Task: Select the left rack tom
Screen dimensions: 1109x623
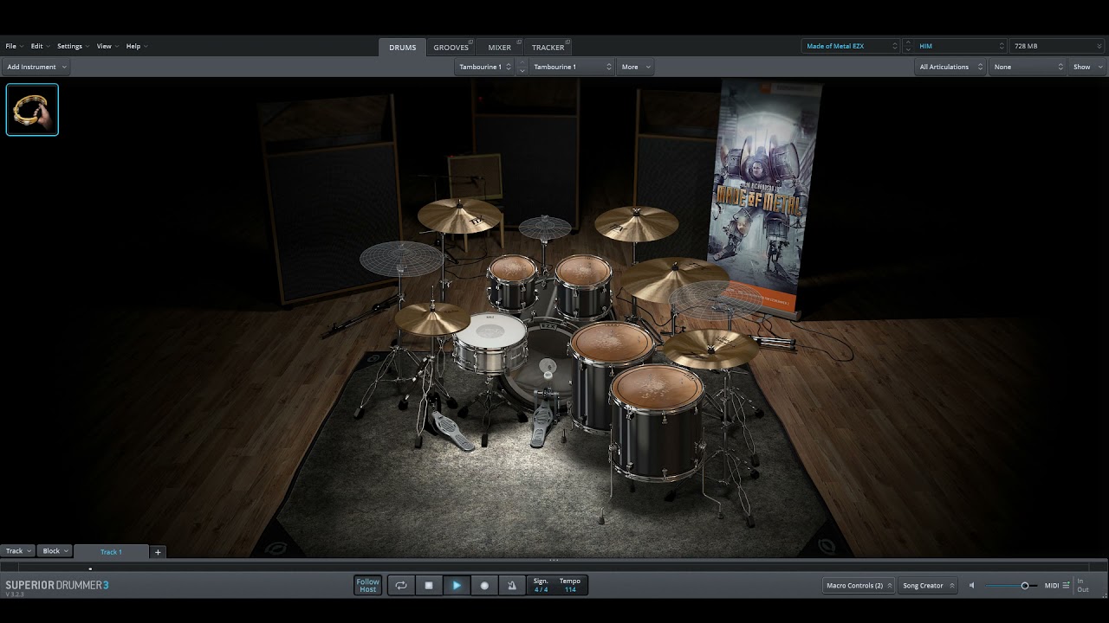Action: coord(512,282)
